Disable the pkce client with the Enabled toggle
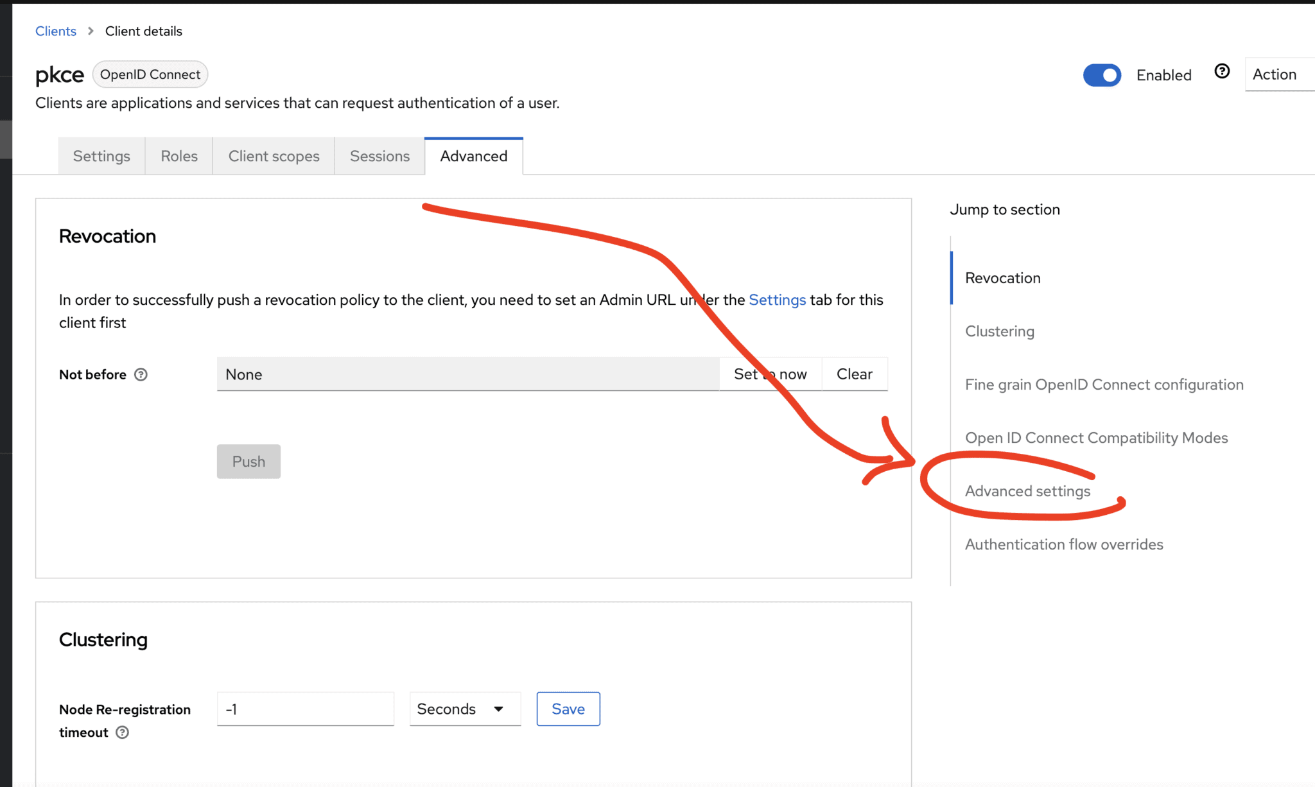The height and width of the screenshot is (787, 1315). point(1102,75)
